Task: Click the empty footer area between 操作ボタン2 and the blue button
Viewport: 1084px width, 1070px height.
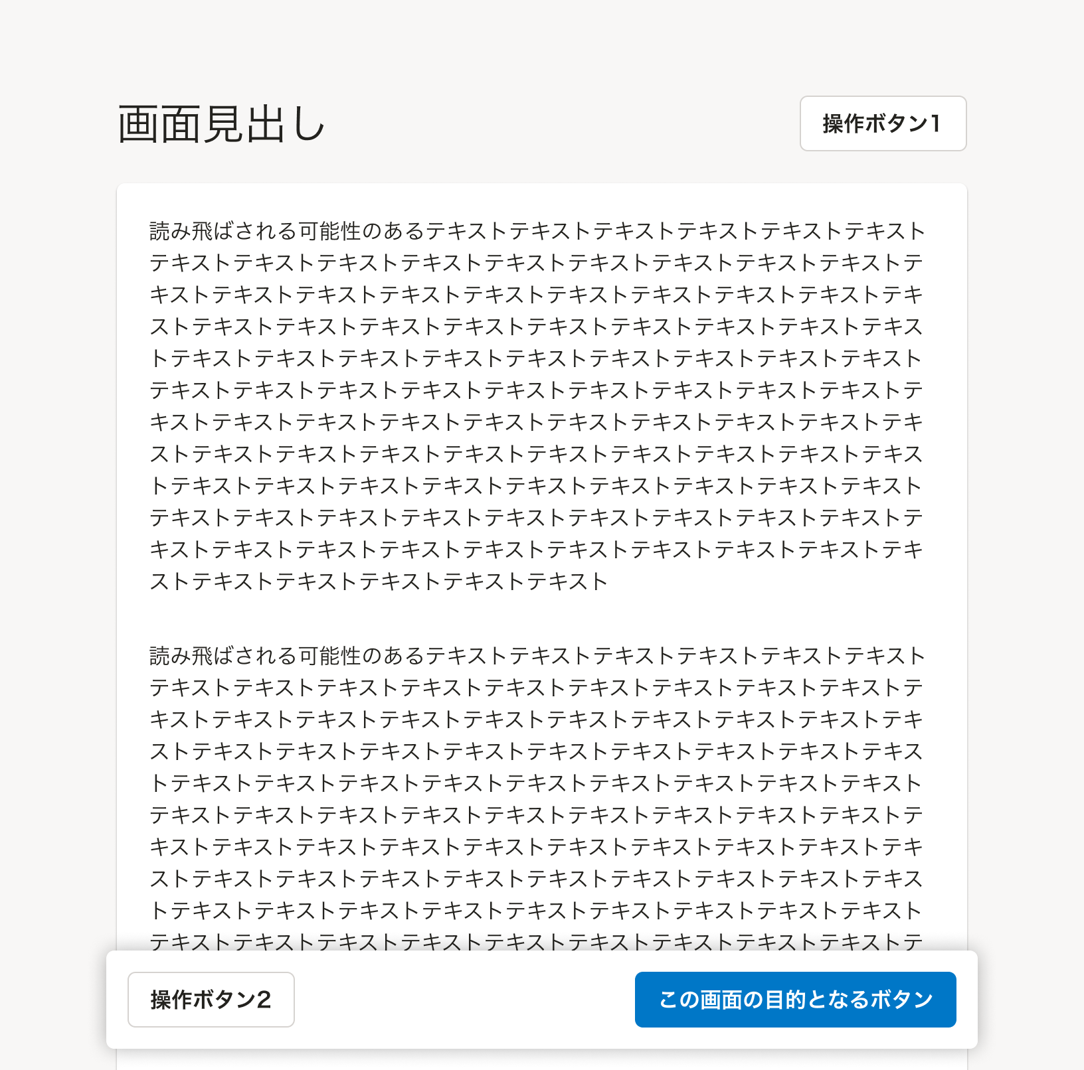Action: tap(464, 1000)
